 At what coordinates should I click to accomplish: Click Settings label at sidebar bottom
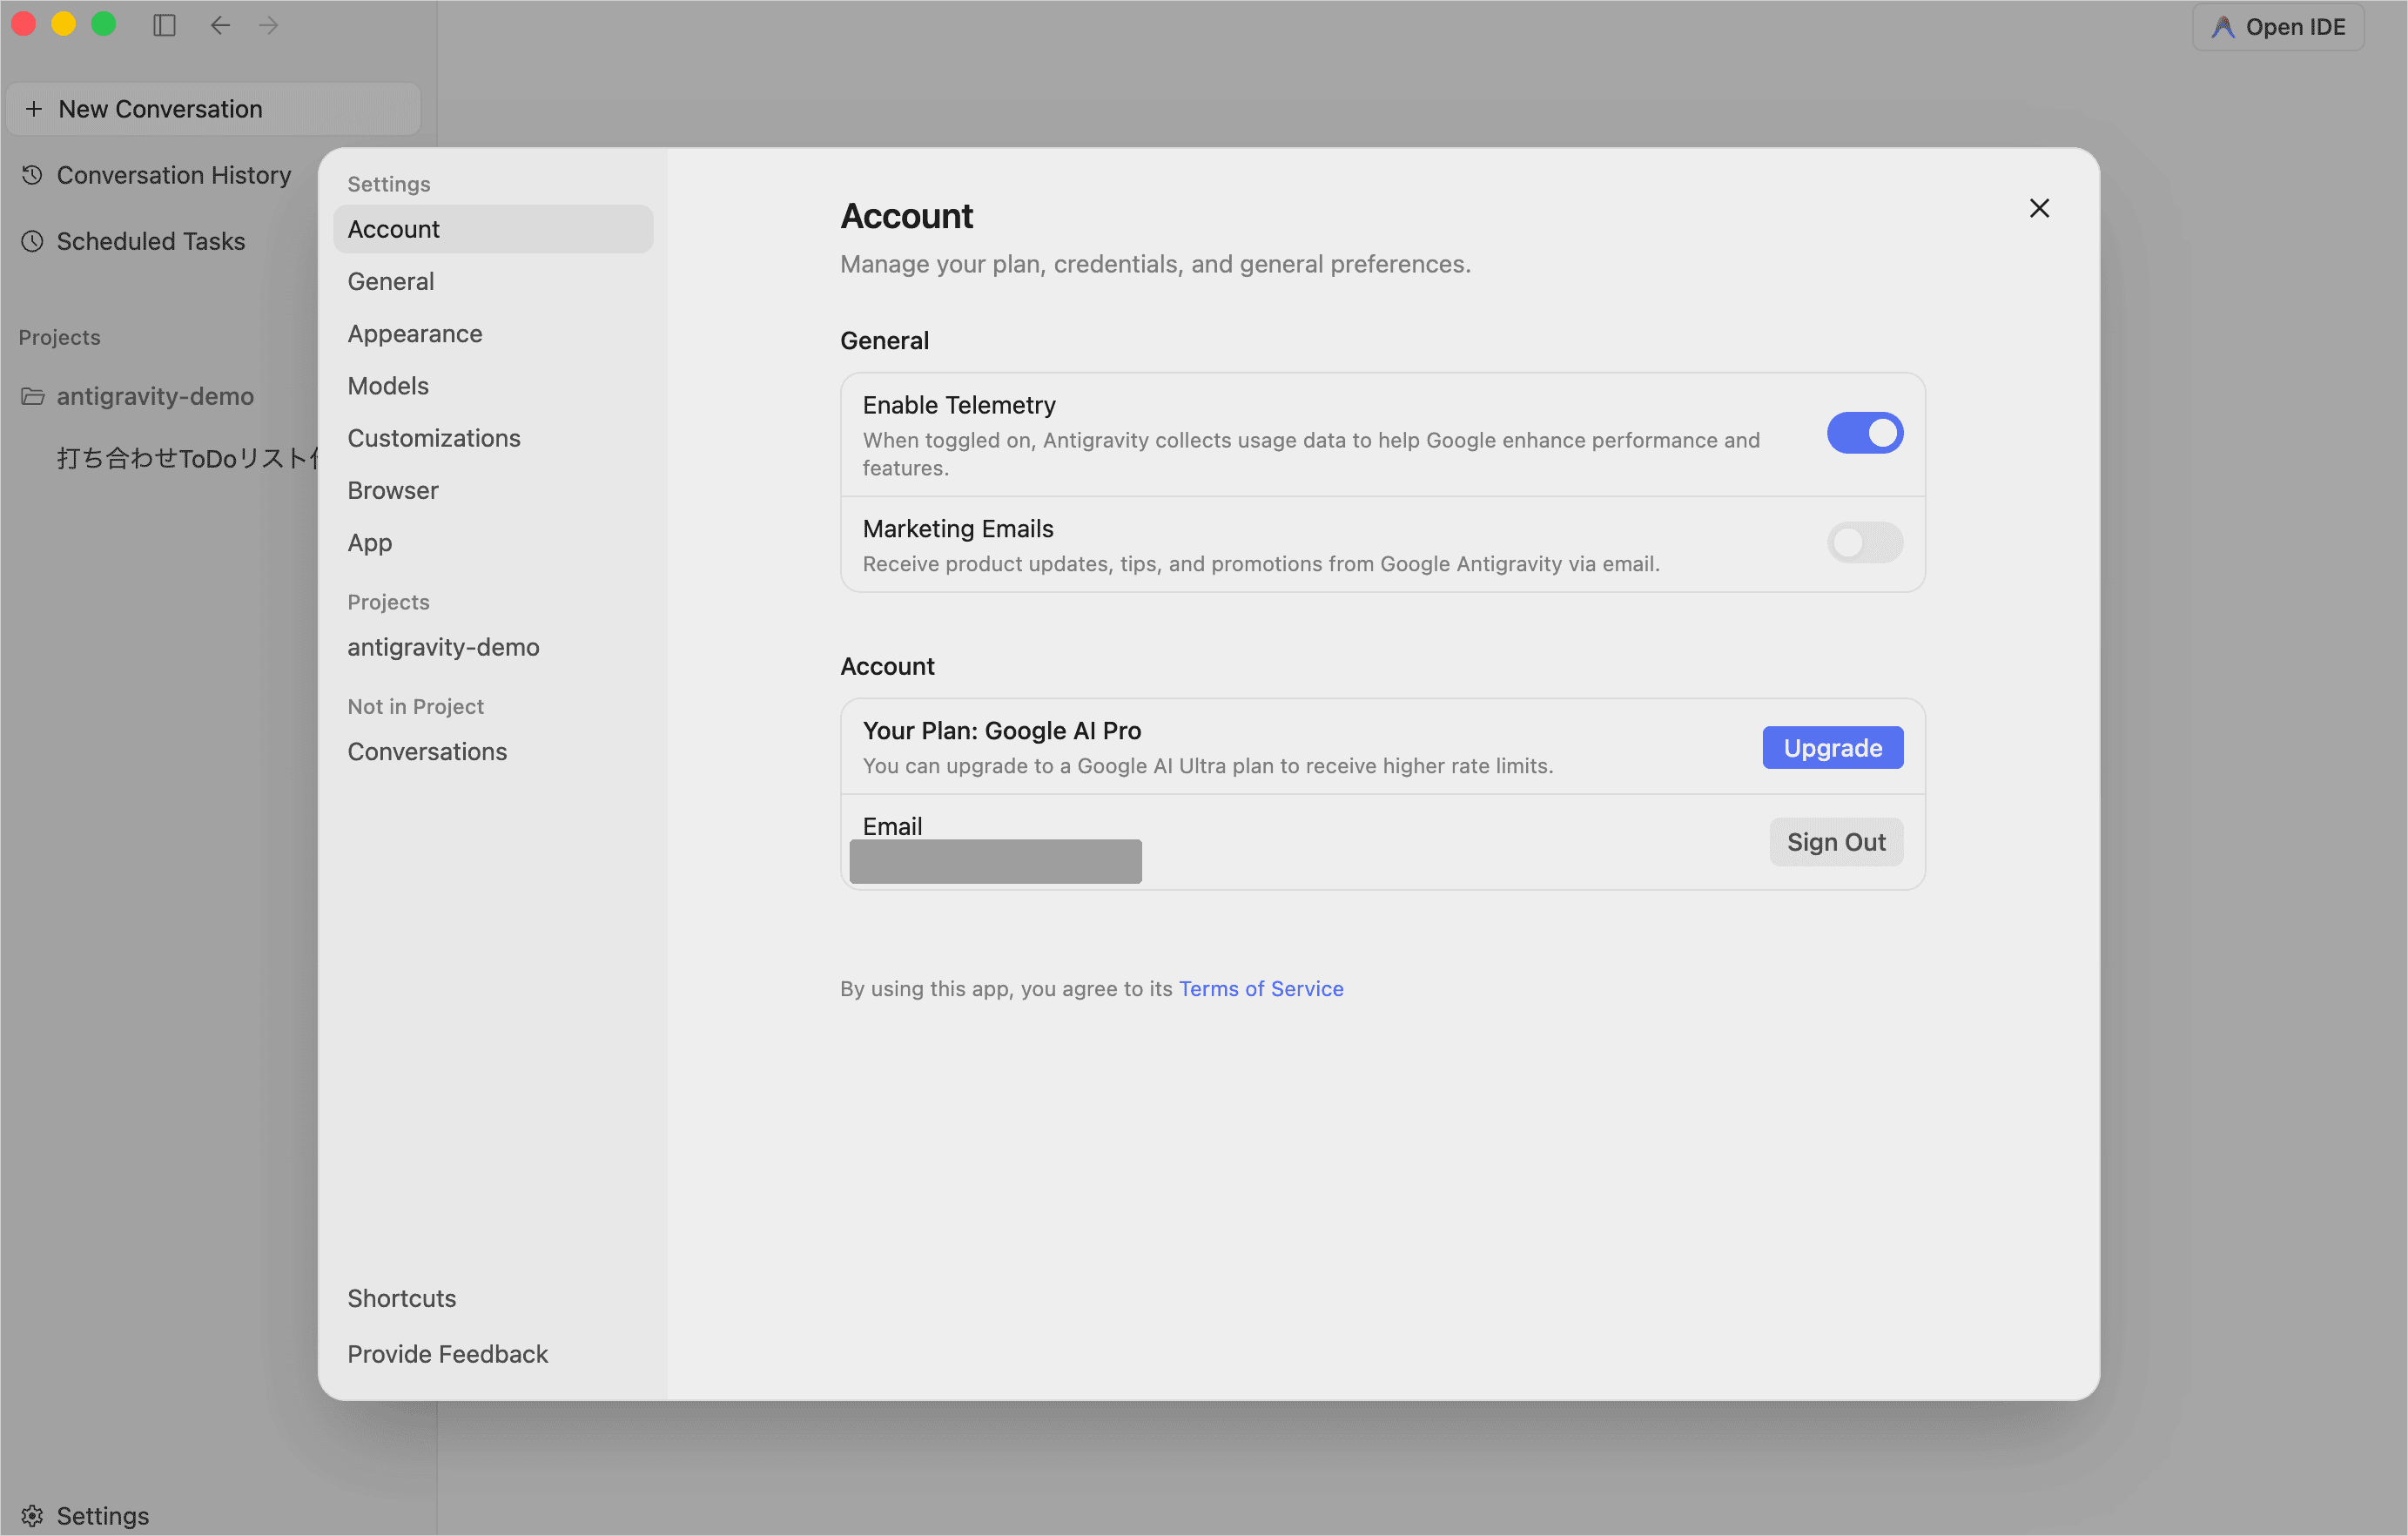coord(102,1515)
